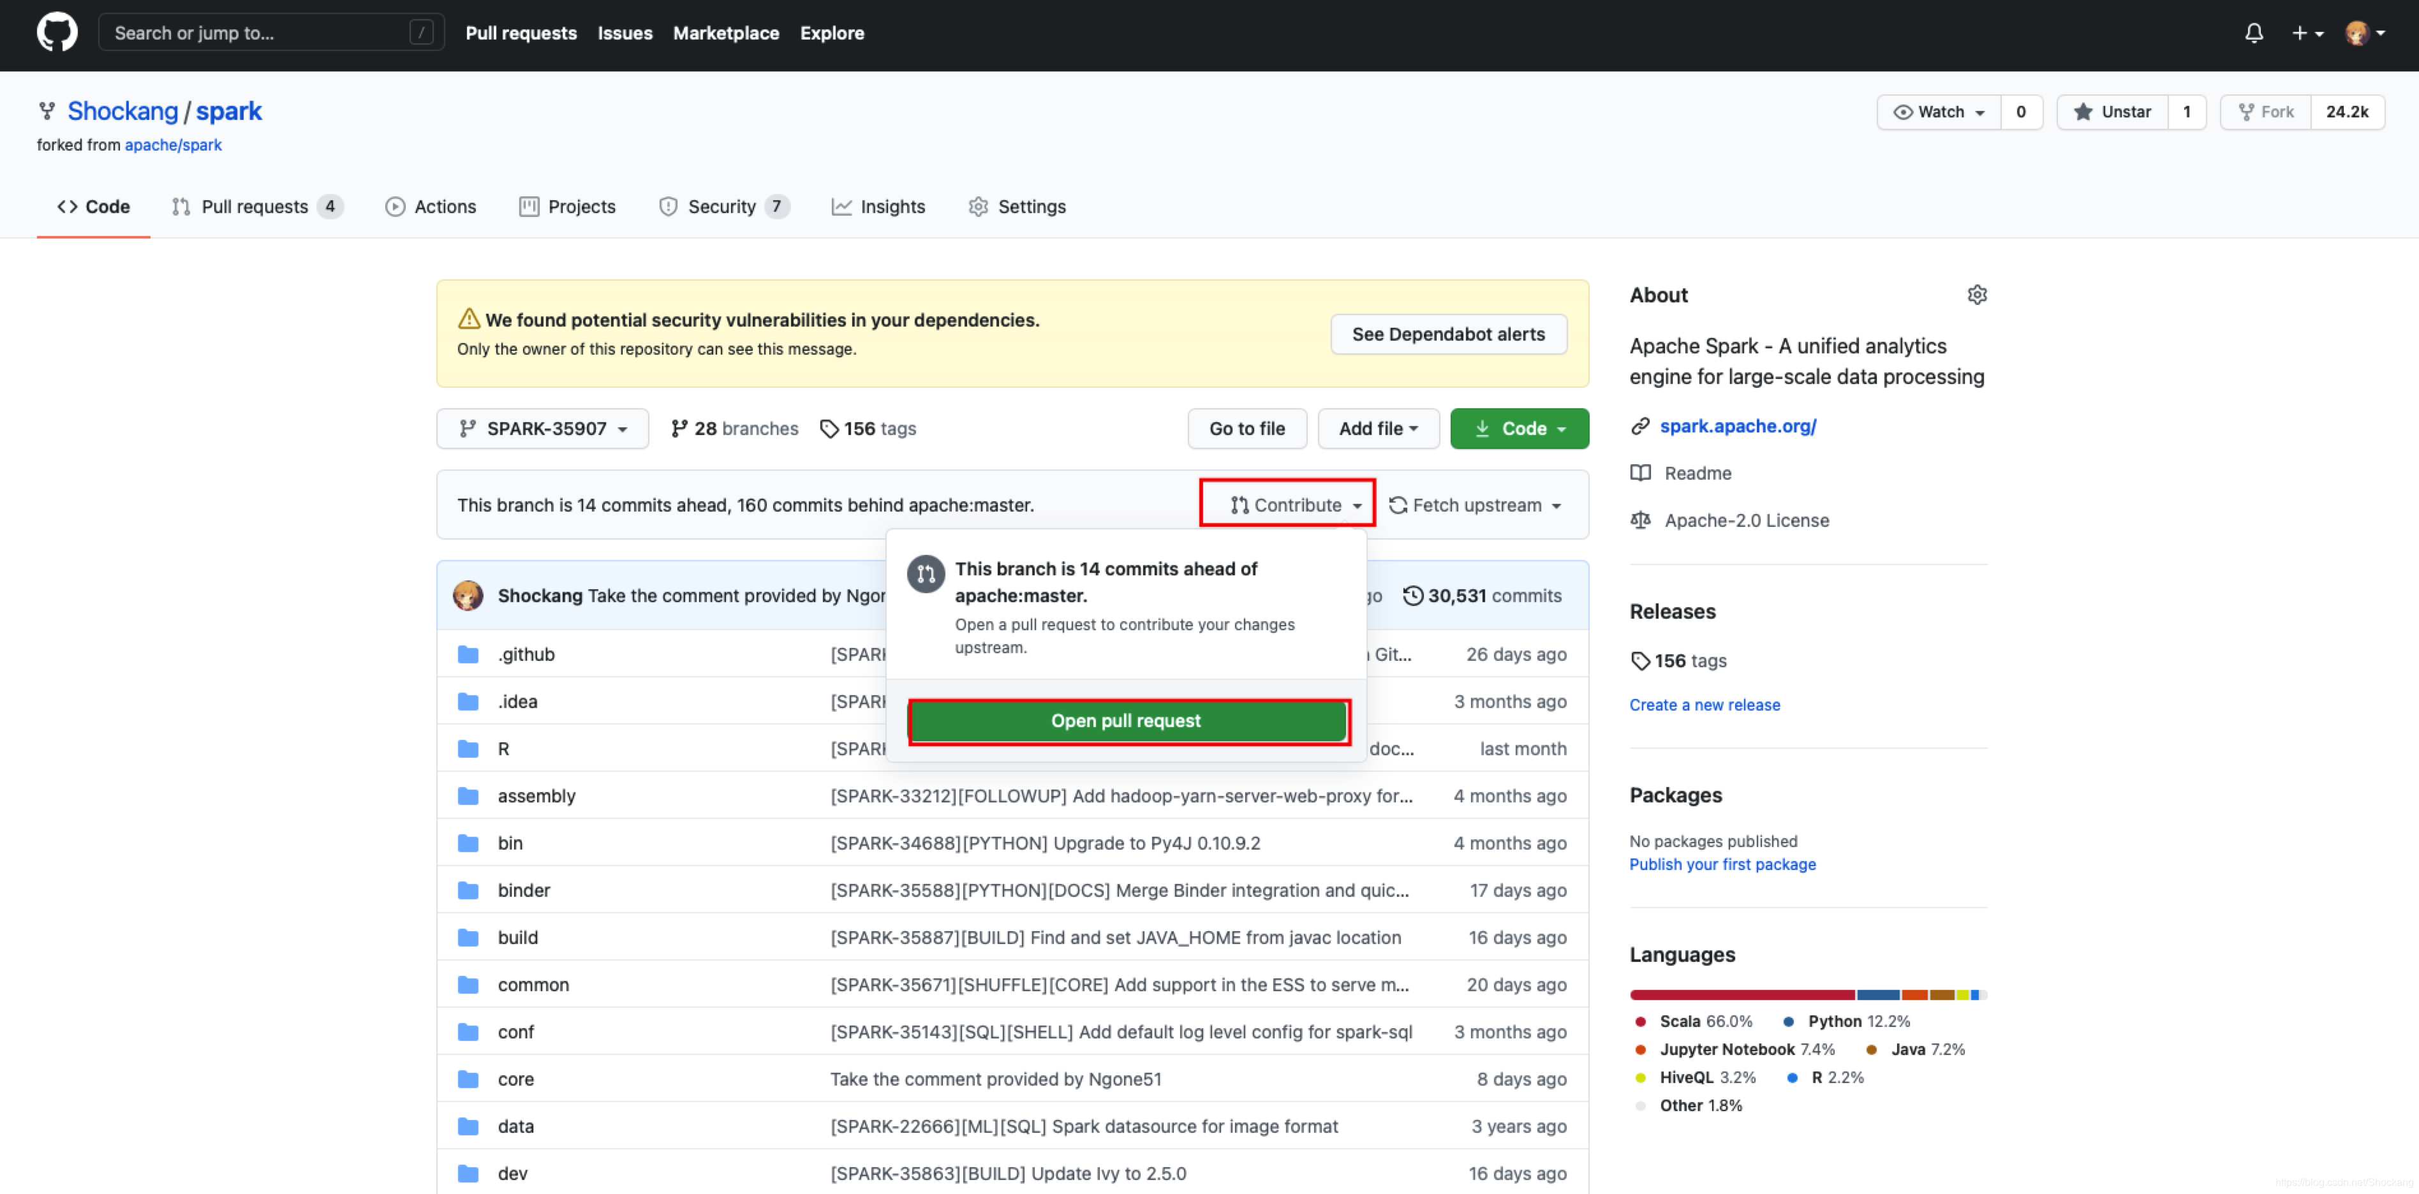Open the user avatar menu
Image resolution: width=2419 pixels, height=1194 pixels.
2365,33
